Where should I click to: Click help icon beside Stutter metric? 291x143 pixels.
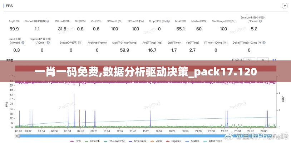pos(85,43)
